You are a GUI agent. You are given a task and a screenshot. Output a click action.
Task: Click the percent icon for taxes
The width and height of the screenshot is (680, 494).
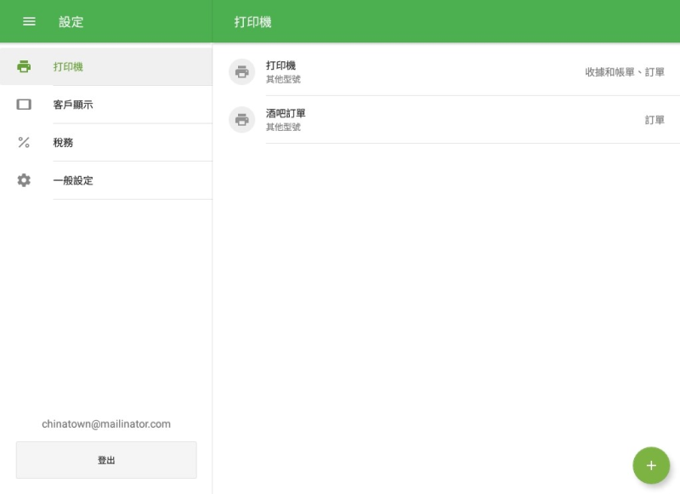click(24, 142)
